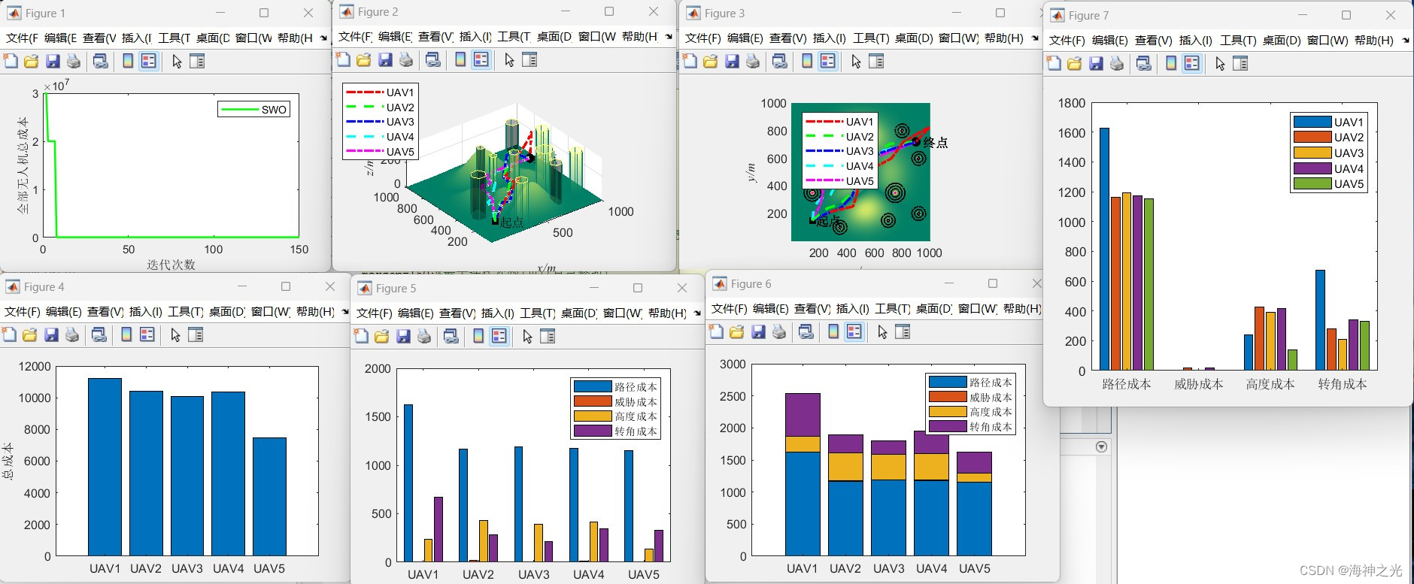Open file icon in Figure 7 toolbar

click(1074, 63)
